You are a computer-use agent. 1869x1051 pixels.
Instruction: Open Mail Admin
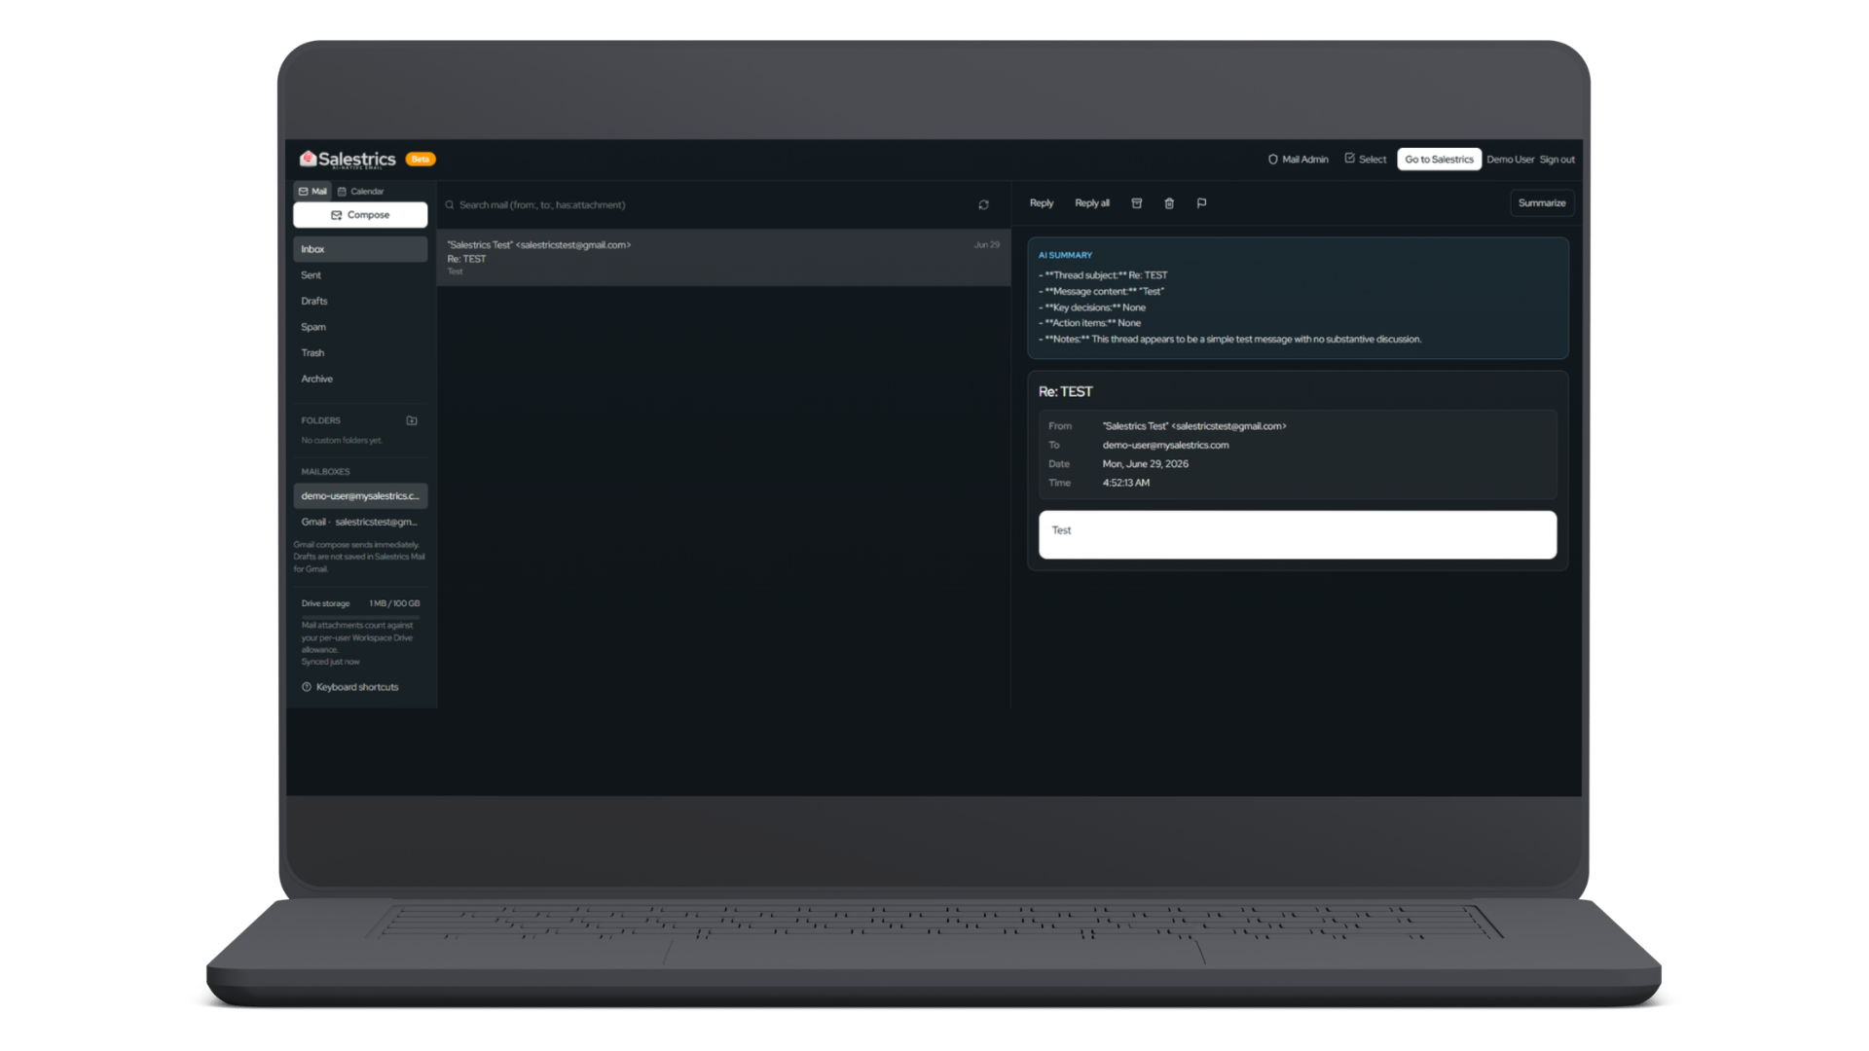click(1299, 160)
